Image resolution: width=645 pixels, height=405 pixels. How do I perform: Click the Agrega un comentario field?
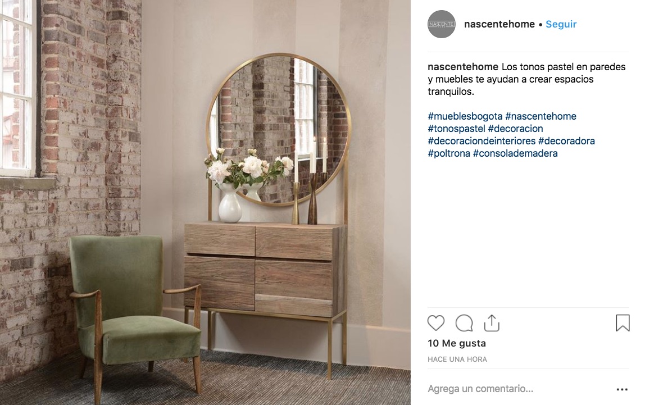pos(518,389)
